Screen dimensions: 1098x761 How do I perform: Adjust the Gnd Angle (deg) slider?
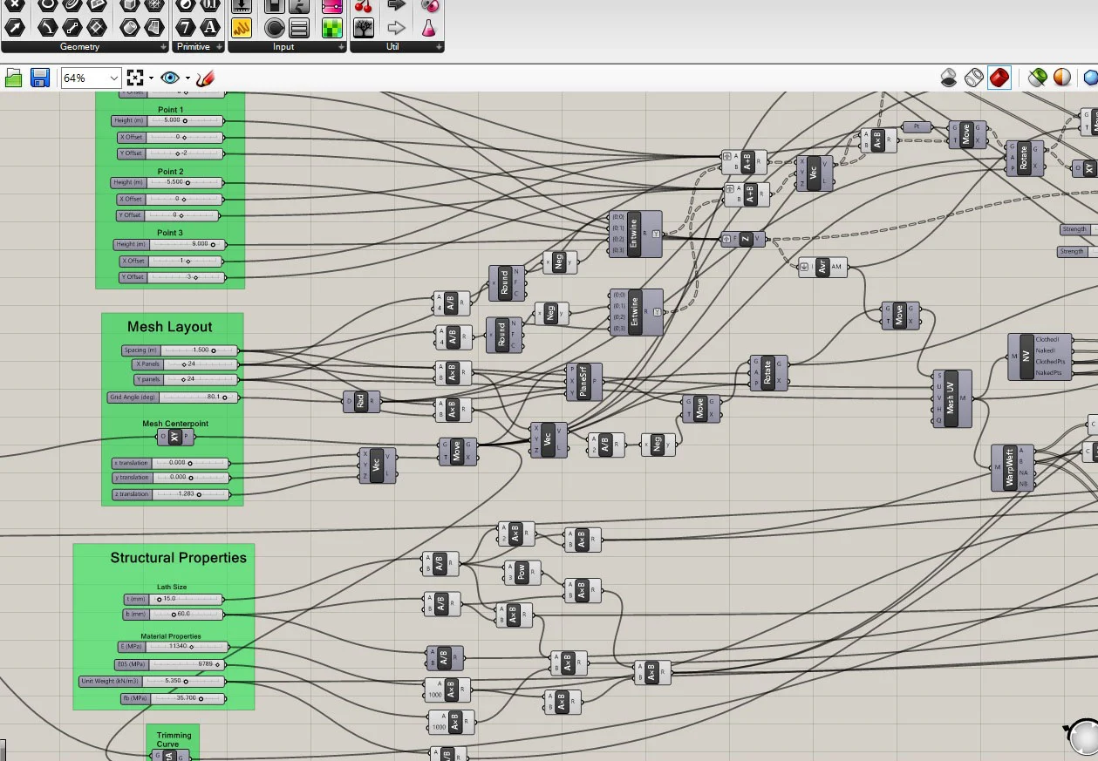pyautogui.click(x=173, y=397)
